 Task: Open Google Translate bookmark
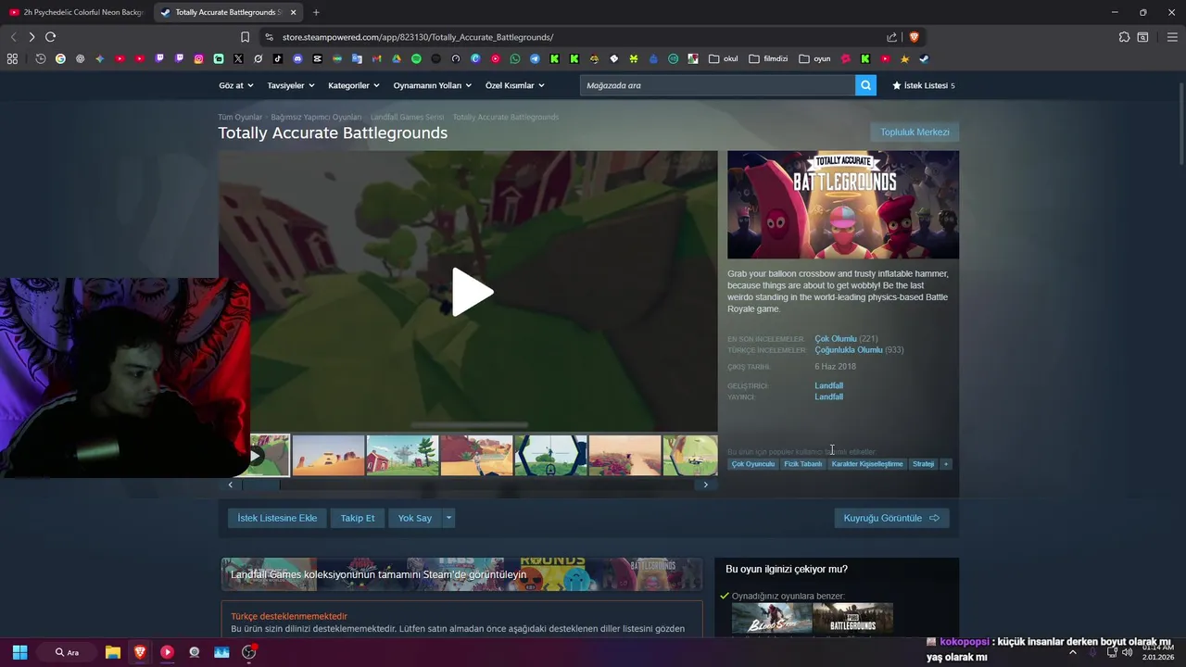[357, 58]
